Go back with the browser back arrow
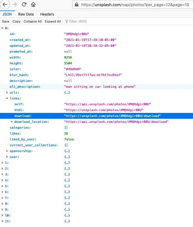 5,4
